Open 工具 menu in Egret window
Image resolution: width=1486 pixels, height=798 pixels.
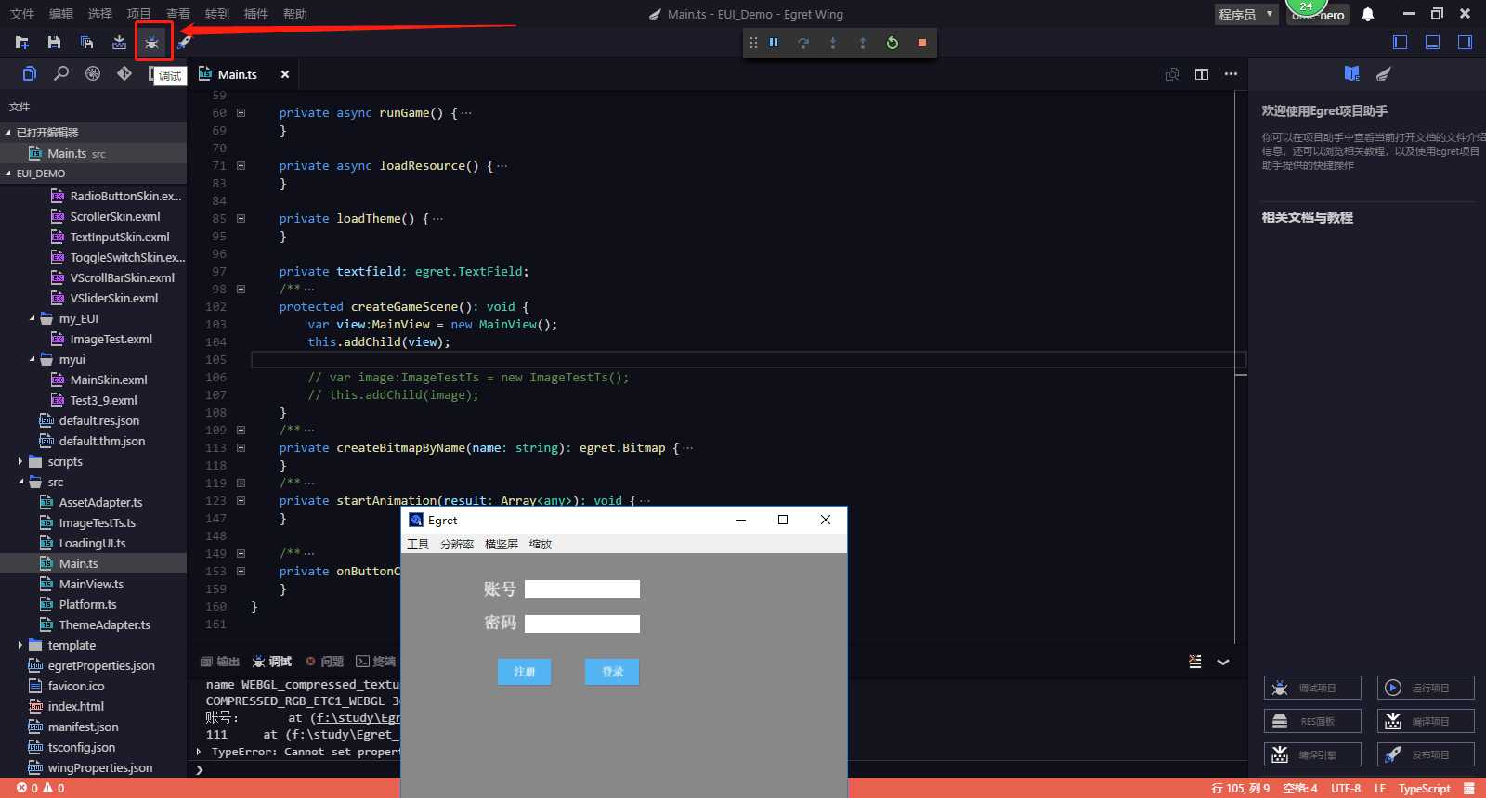418,545
